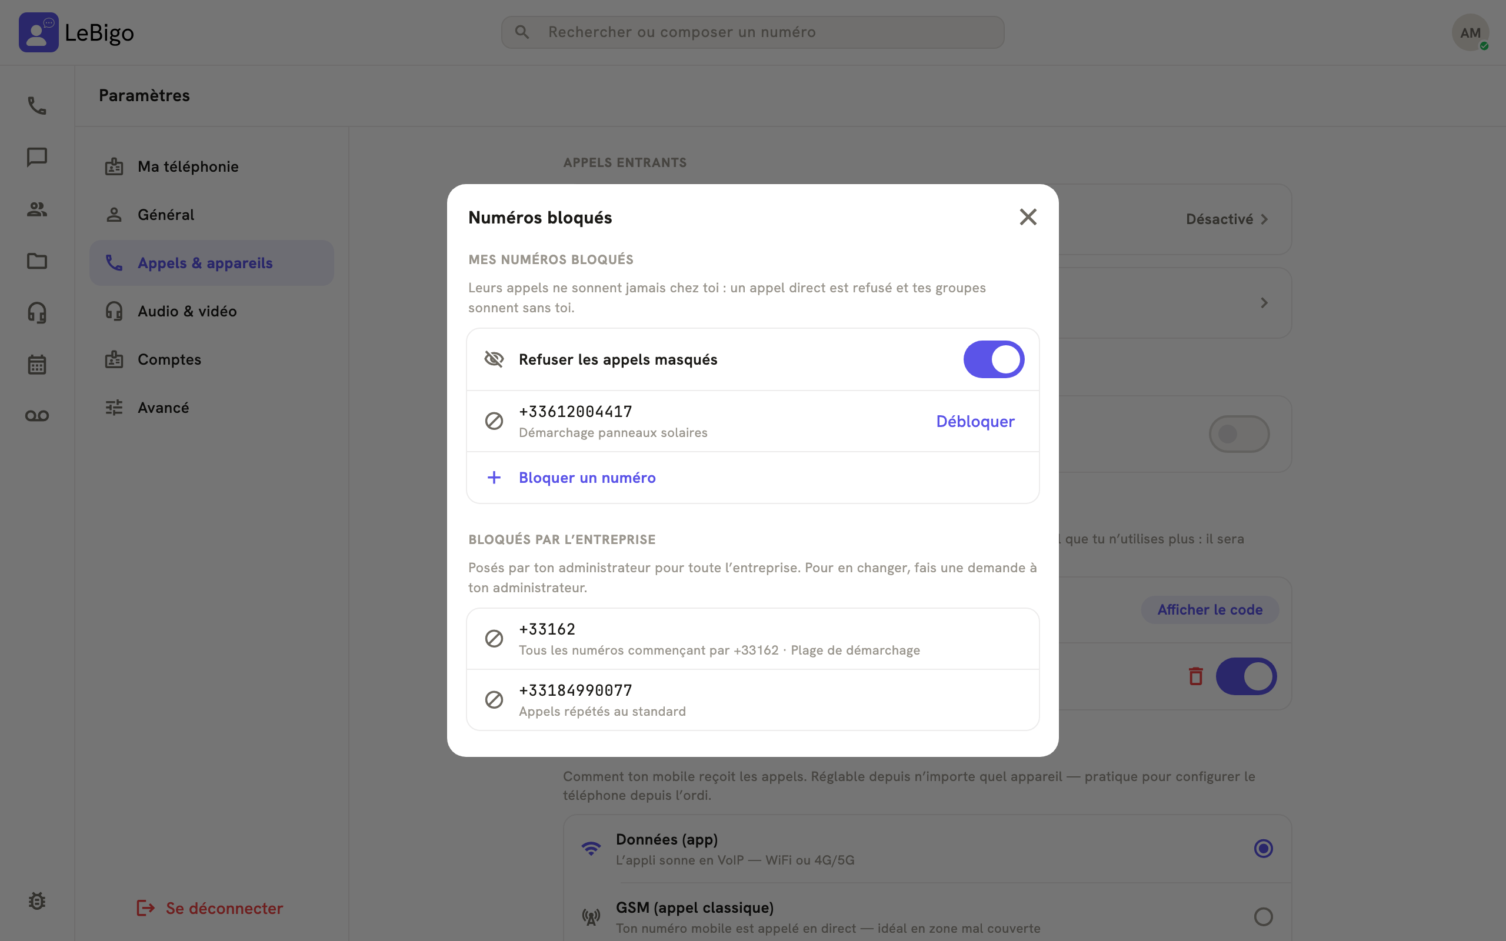
Task: Open the messages chat icon in sidebar
Action: [36, 157]
